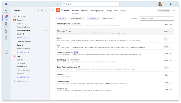Viewport: 181px width, 103px height.
Task: Open Performance channel in sidebar
Action: (22, 67)
